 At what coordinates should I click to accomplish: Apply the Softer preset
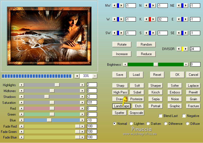(175, 86)
